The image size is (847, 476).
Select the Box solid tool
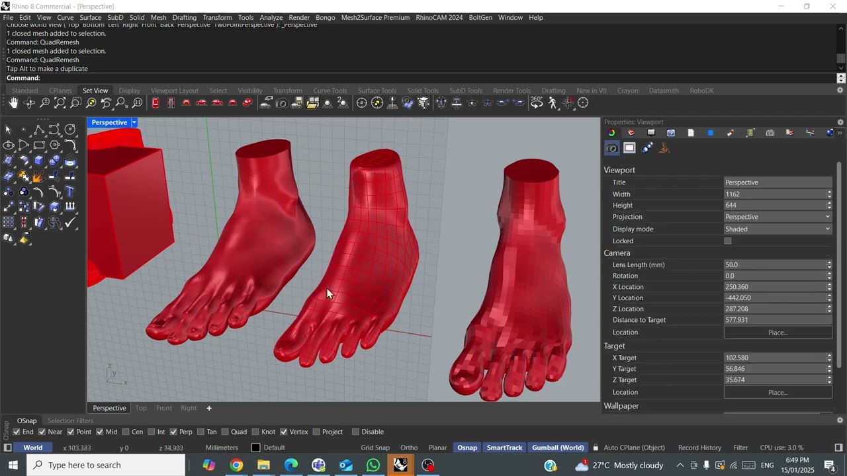click(40, 161)
